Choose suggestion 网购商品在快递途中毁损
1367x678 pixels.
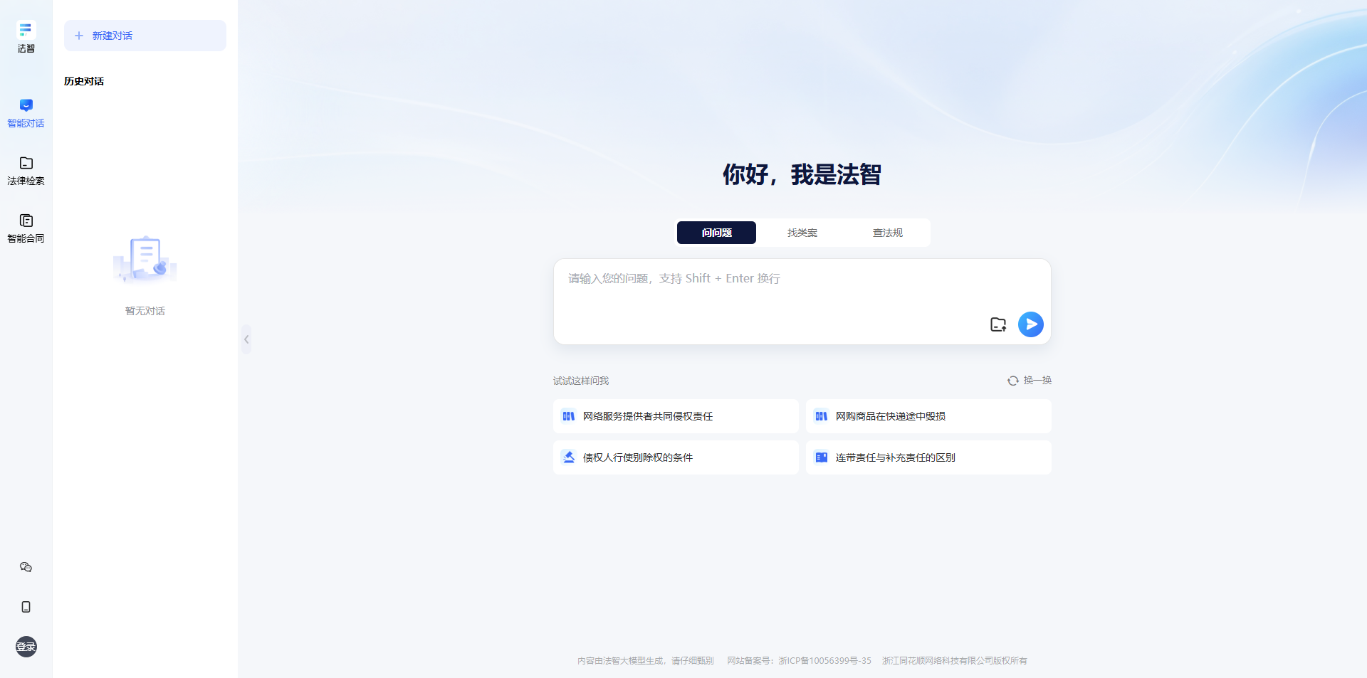928,416
